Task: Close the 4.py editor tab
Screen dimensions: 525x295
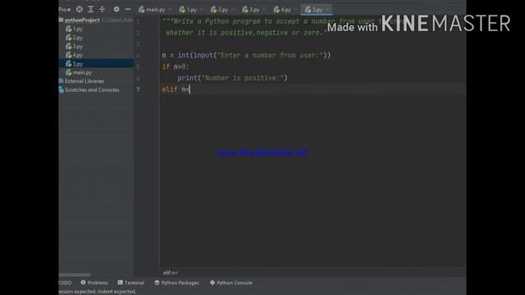Action: tap(296, 10)
